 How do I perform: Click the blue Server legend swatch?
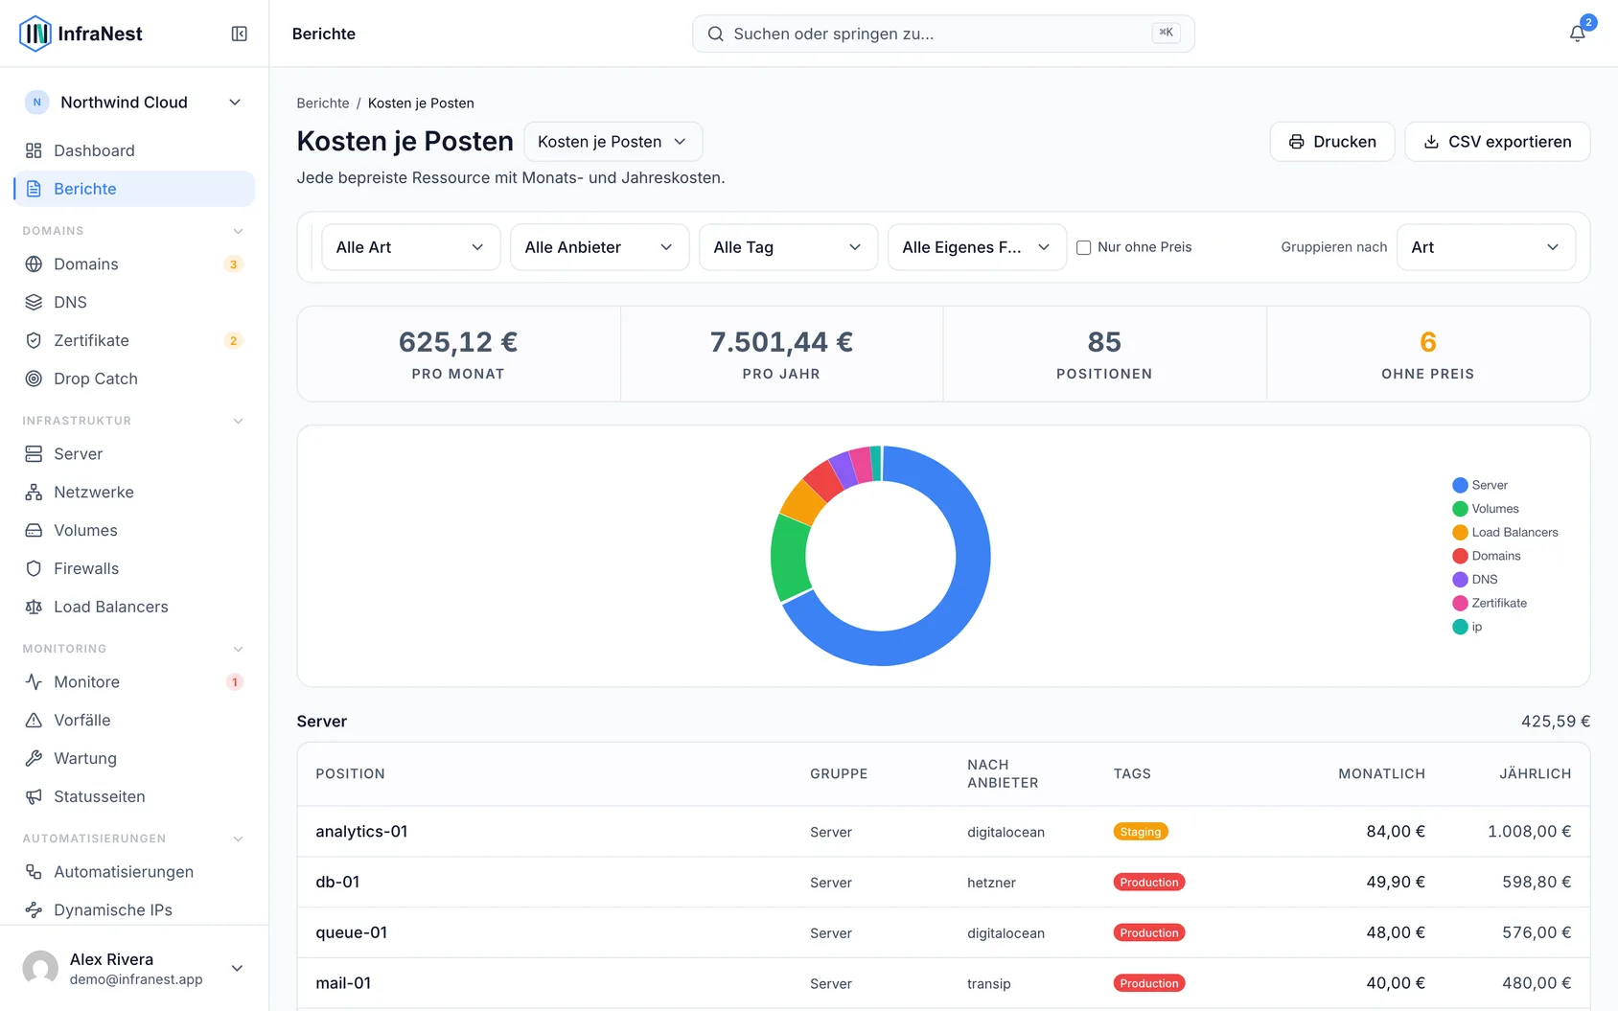click(1460, 485)
